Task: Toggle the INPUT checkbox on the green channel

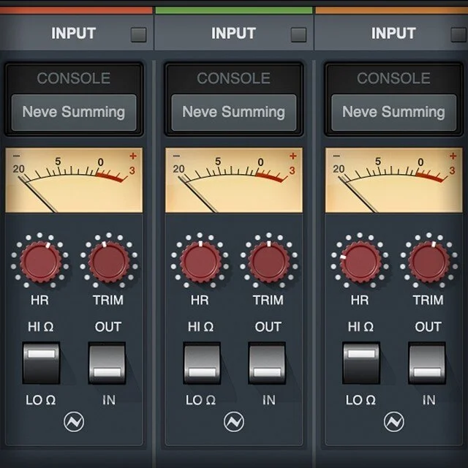Action: click(298, 35)
